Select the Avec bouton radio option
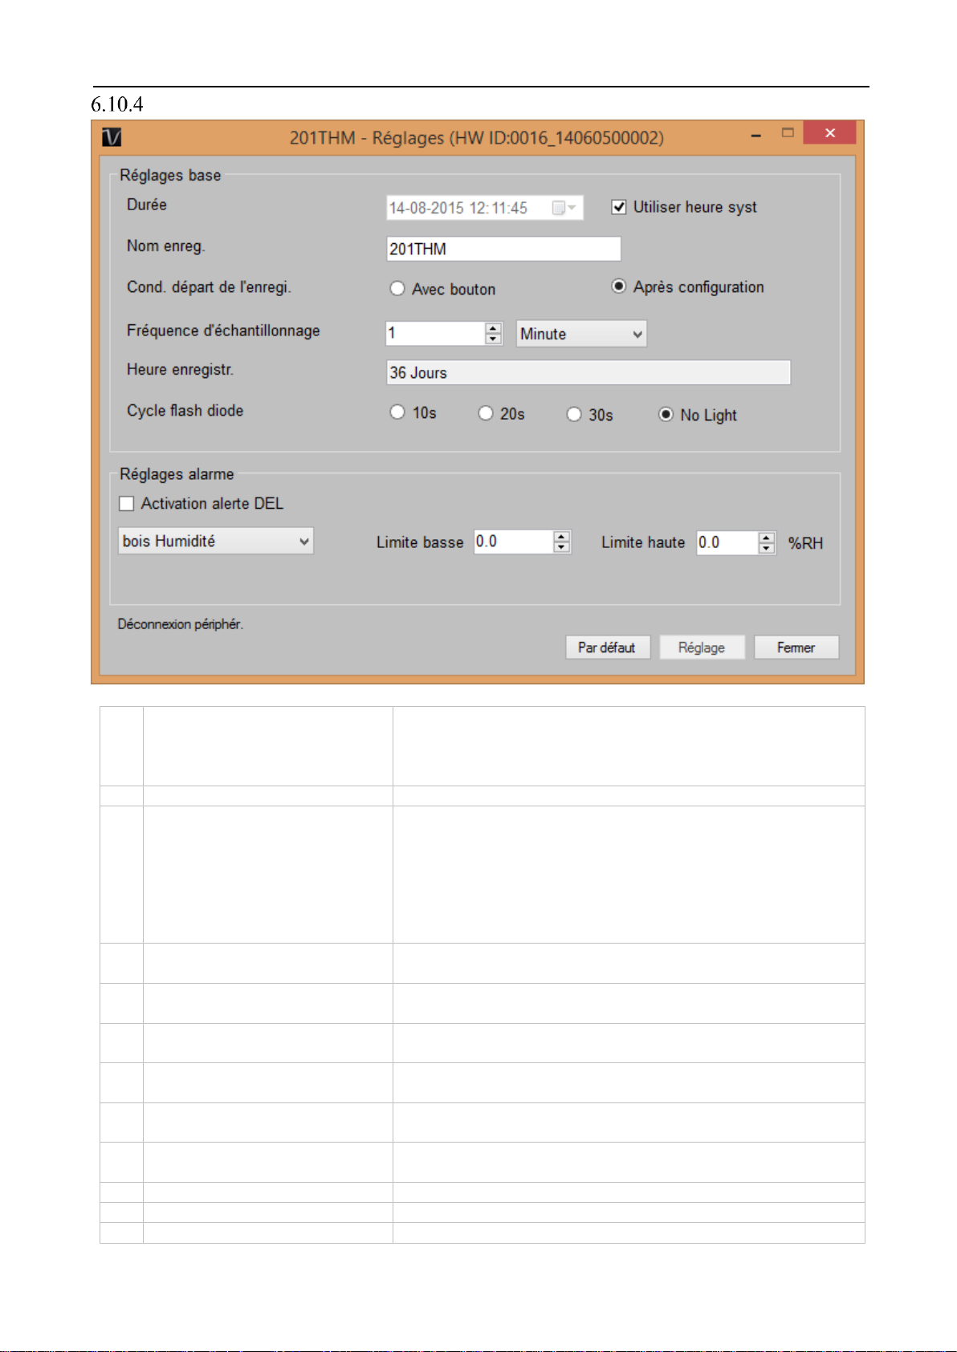The width and height of the screenshot is (957, 1352). pyautogui.click(x=397, y=289)
